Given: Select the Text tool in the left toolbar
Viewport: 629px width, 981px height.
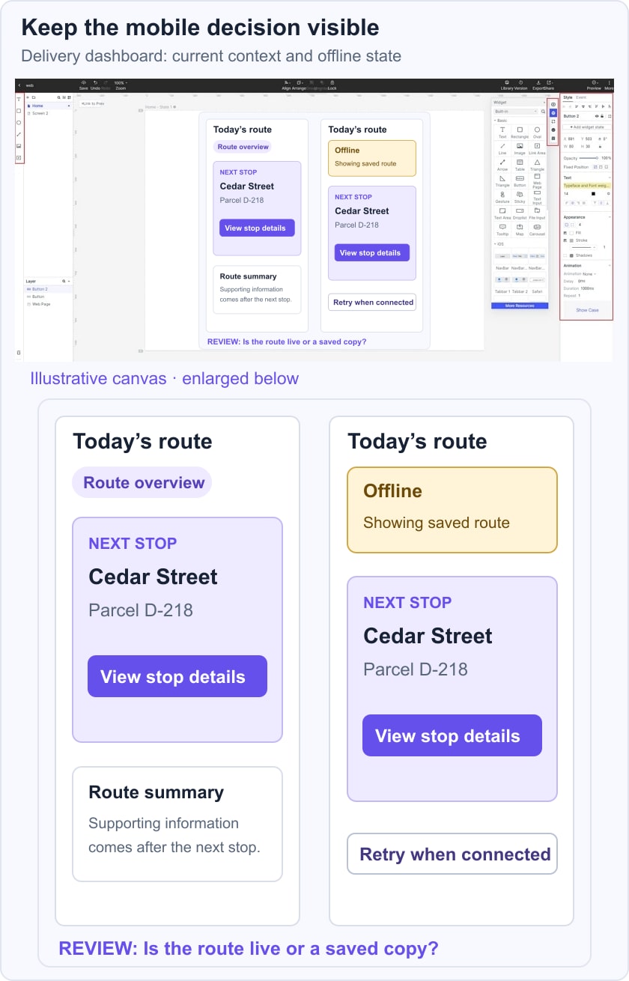Looking at the screenshot, I should 19,100.
